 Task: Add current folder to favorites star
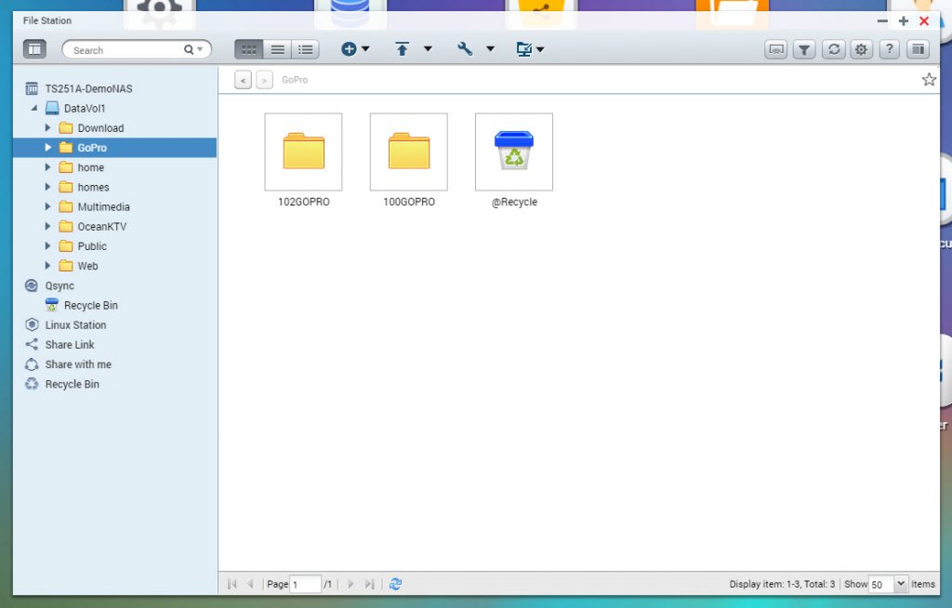point(928,80)
